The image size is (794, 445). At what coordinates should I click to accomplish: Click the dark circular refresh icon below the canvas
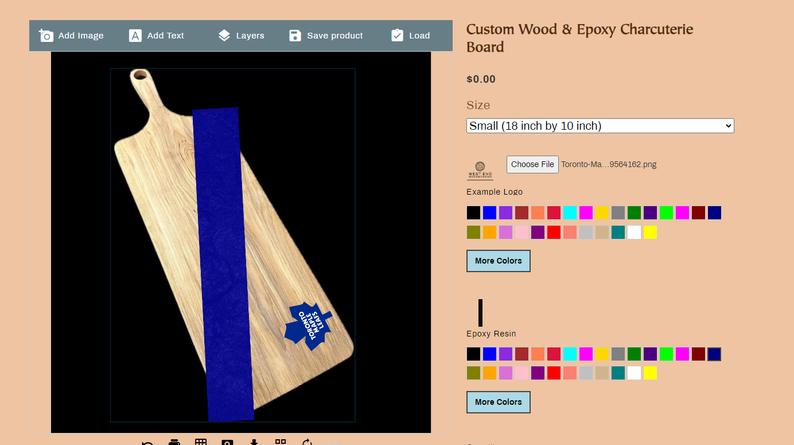(x=307, y=443)
